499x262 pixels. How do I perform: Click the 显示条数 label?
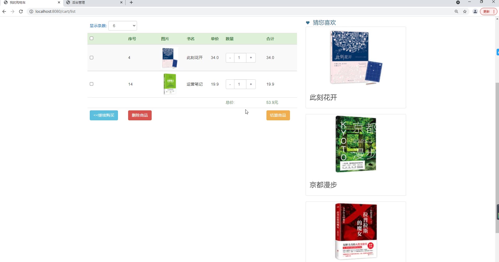pos(98,26)
